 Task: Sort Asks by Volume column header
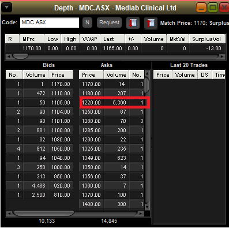click(x=117, y=74)
